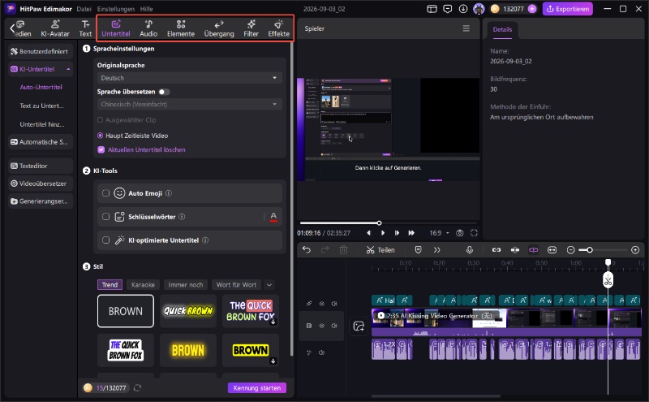
Task: Open the Datei menu
Action: click(x=84, y=9)
